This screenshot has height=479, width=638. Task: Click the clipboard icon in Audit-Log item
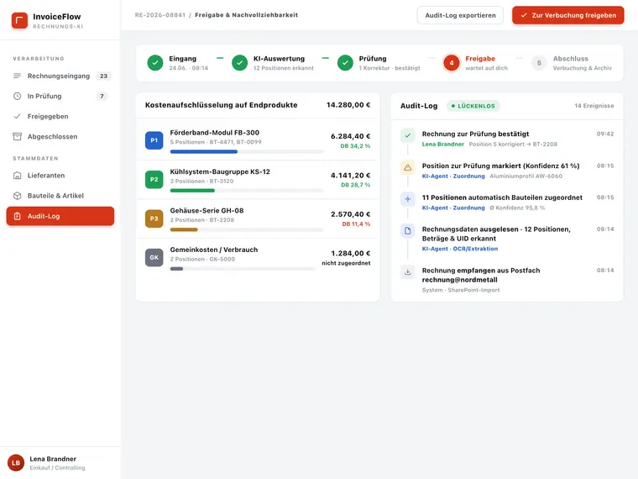point(17,216)
